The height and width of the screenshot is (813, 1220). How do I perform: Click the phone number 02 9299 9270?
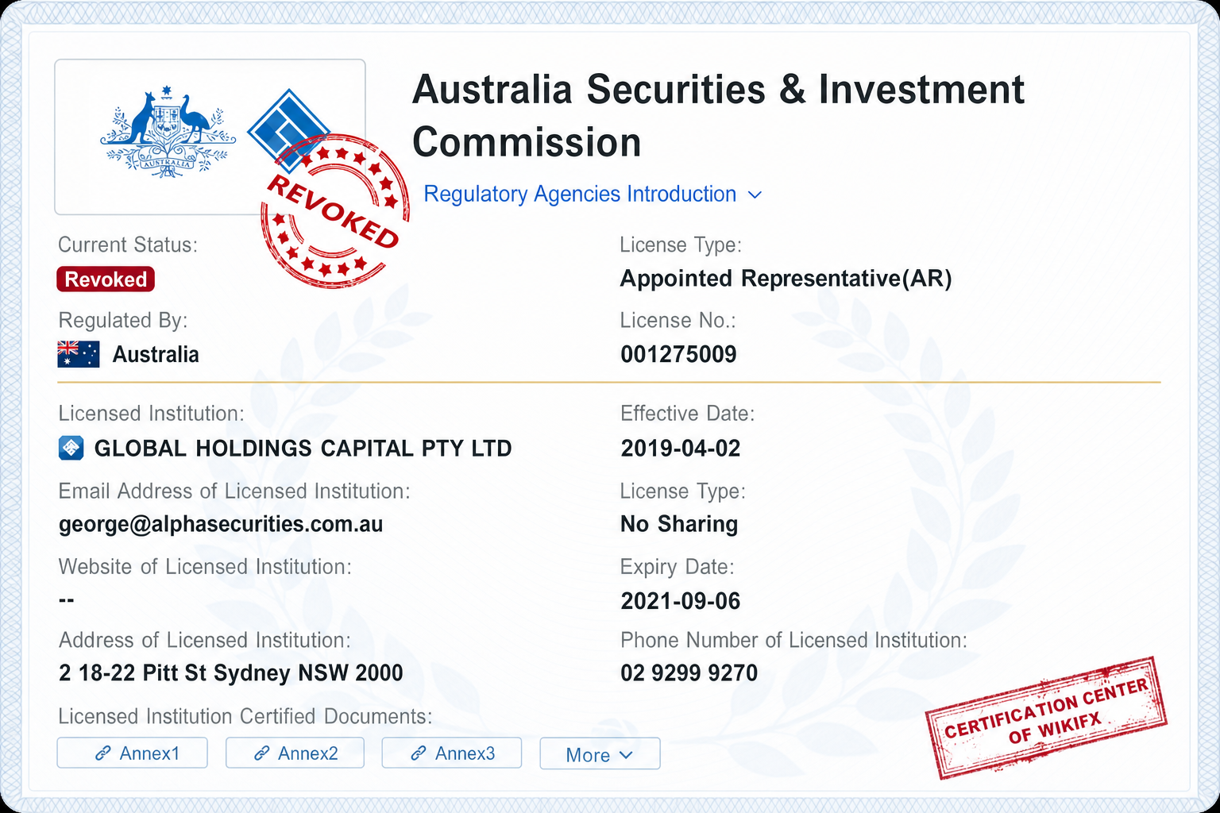tap(689, 673)
